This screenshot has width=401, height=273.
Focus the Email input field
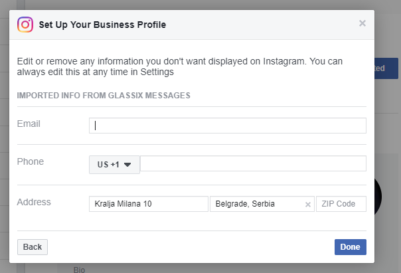pyautogui.click(x=227, y=126)
